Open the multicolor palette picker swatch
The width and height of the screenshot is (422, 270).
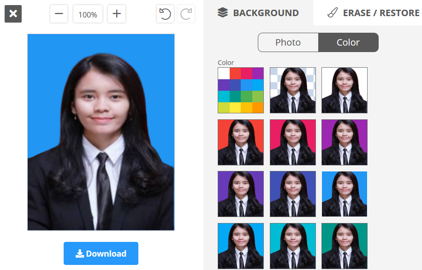(241, 90)
